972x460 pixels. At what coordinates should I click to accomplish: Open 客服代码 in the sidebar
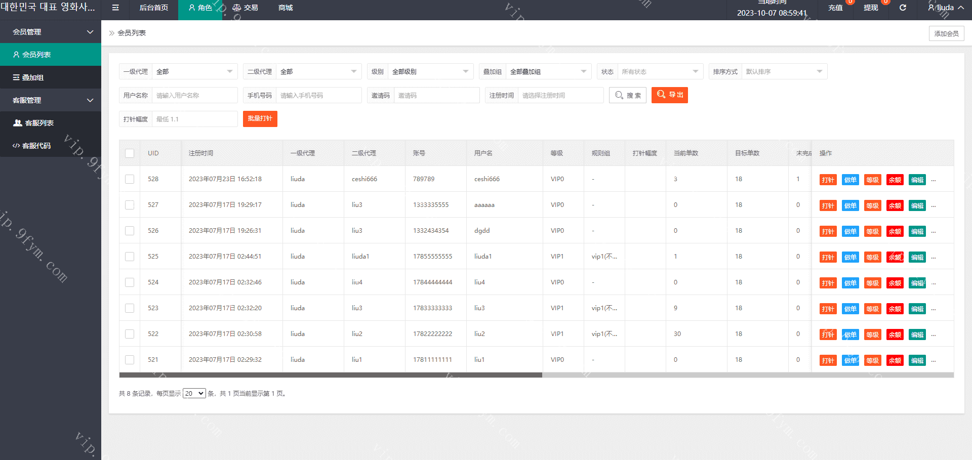point(36,146)
